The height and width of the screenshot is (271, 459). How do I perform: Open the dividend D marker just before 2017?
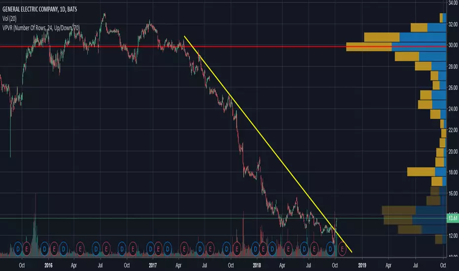tap(150, 249)
